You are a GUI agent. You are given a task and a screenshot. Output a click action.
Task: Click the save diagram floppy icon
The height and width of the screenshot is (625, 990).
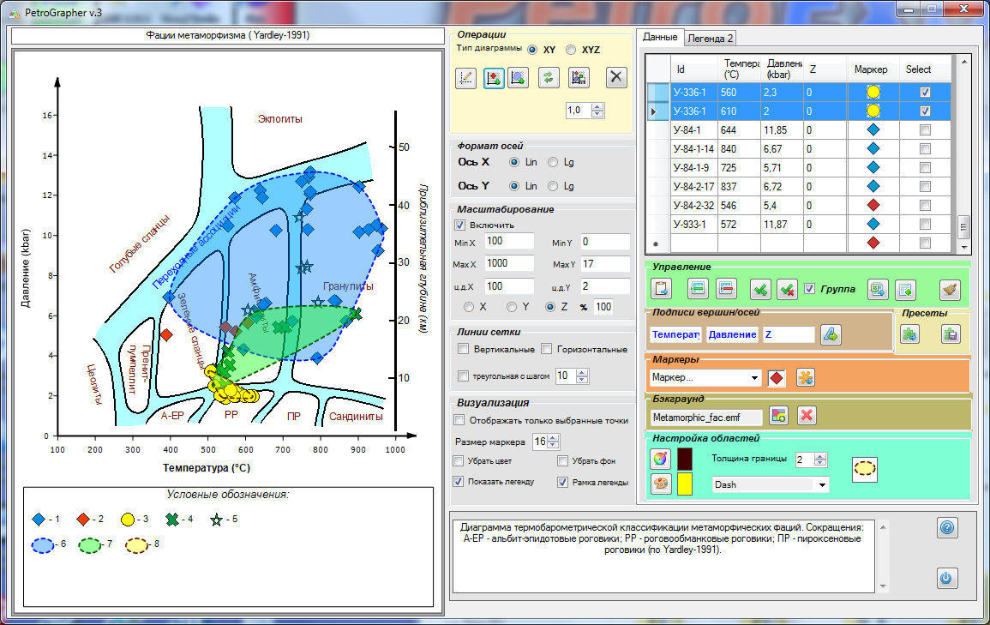[579, 78]
